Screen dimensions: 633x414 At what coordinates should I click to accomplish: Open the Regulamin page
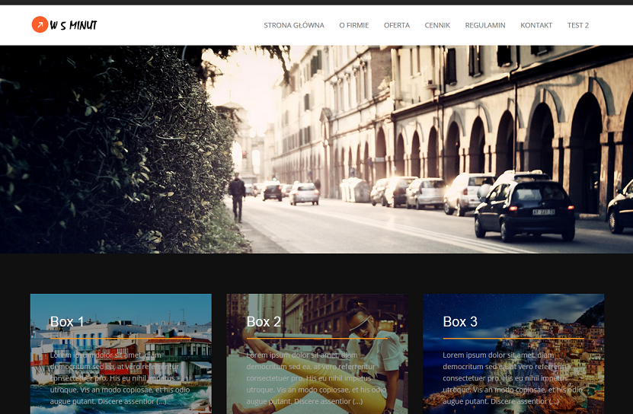click(485, 25)
